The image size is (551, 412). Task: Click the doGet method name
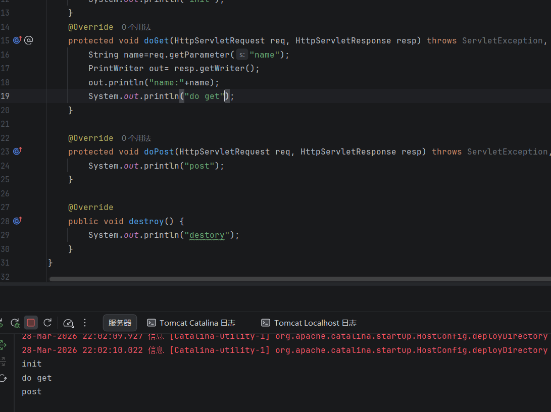157,41
